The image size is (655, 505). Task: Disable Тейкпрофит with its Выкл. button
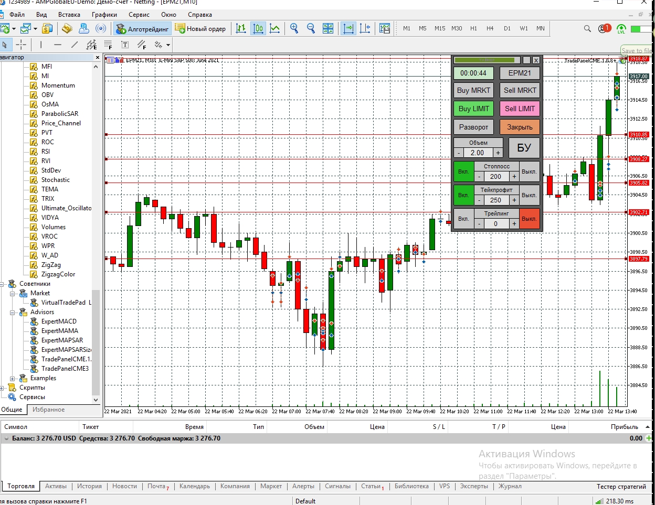tap(529, 195)
